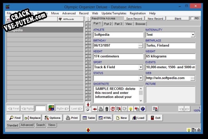Click the documents icon in status bar
This screenshot has height=139, width=208.
coord(194,130)
